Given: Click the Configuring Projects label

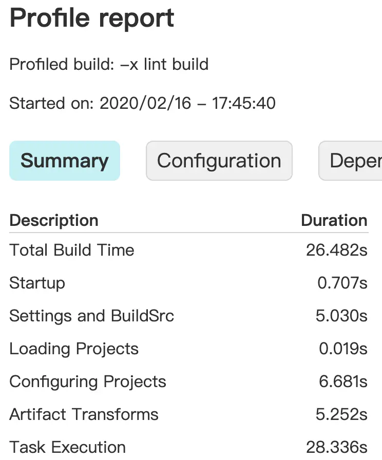Looking at the screenshot, I should pos(88,381).
